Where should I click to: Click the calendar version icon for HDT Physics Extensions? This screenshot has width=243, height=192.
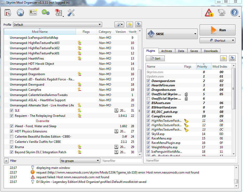point(116,131)
